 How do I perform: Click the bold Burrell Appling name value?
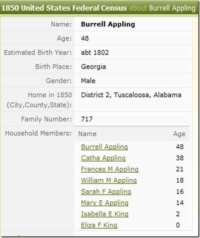coord(108,24)
